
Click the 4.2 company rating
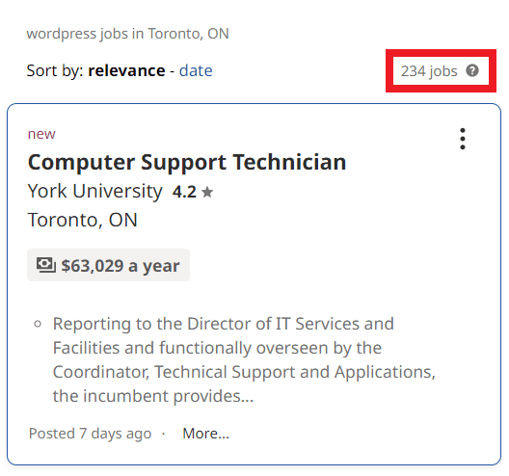184,192
